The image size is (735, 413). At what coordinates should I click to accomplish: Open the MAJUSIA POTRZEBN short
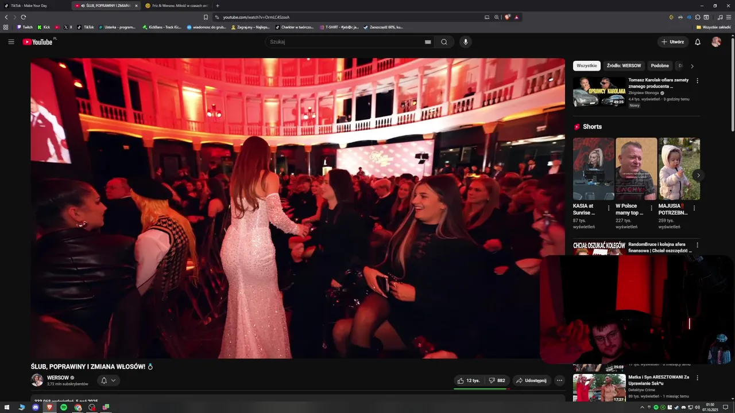click(679, 169)
